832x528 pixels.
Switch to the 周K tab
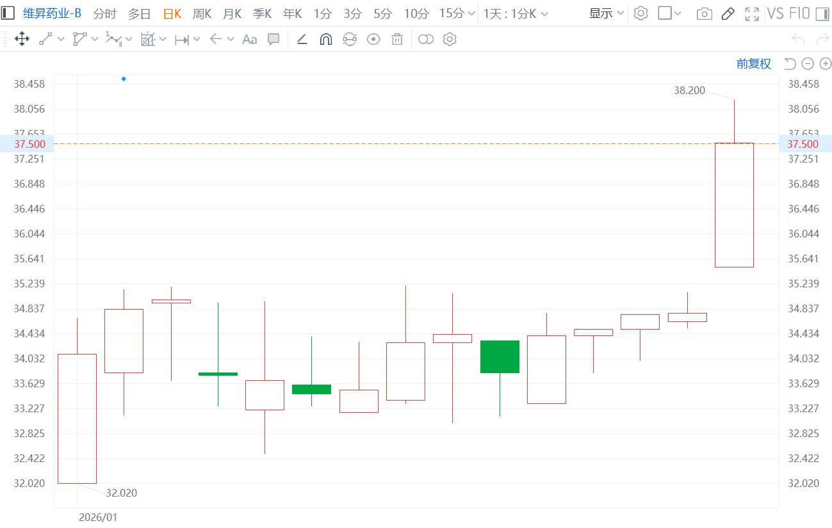coord(202,13)
